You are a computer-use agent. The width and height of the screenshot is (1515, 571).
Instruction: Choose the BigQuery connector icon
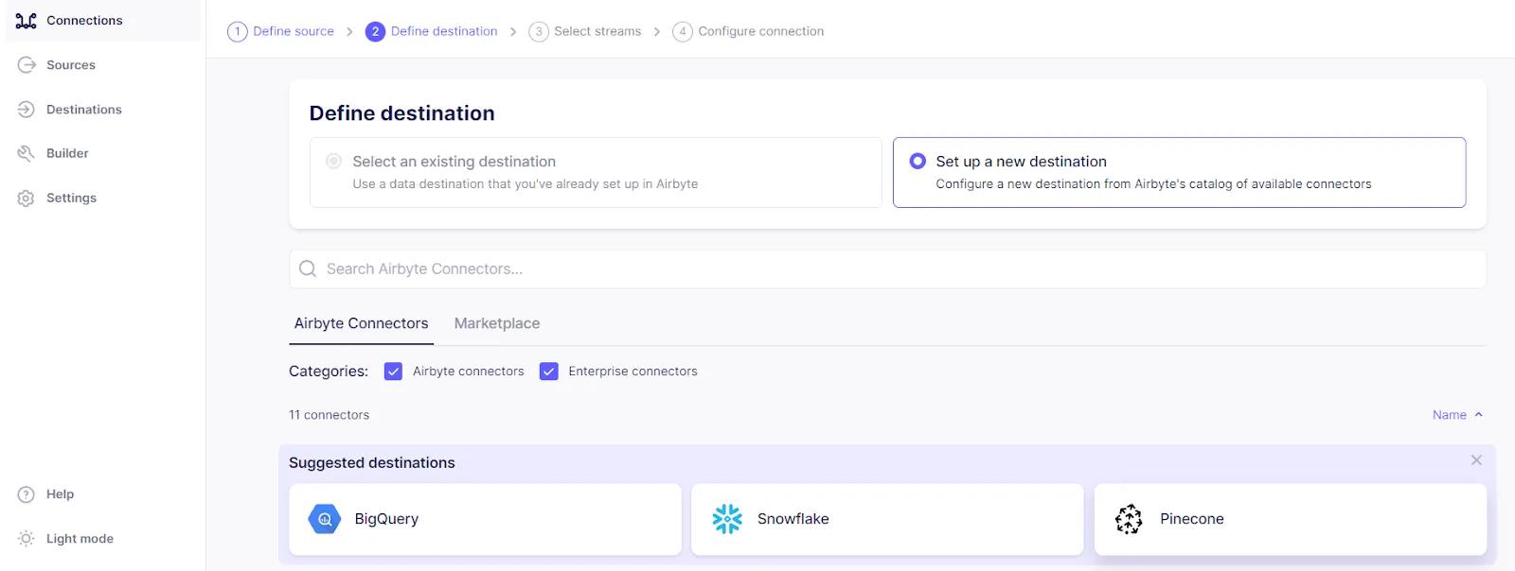(325, 519)
